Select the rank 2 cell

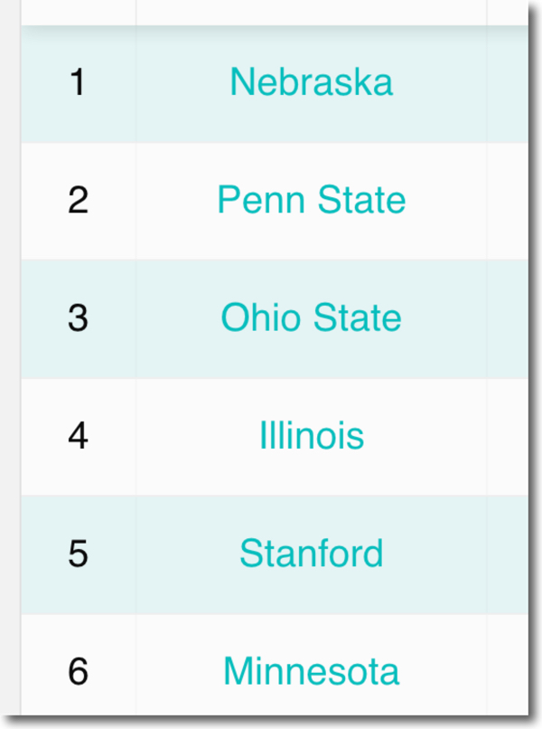[x=79, y=200]
